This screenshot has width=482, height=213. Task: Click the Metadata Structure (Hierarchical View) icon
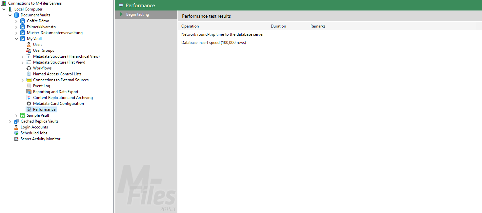(29, 56)
